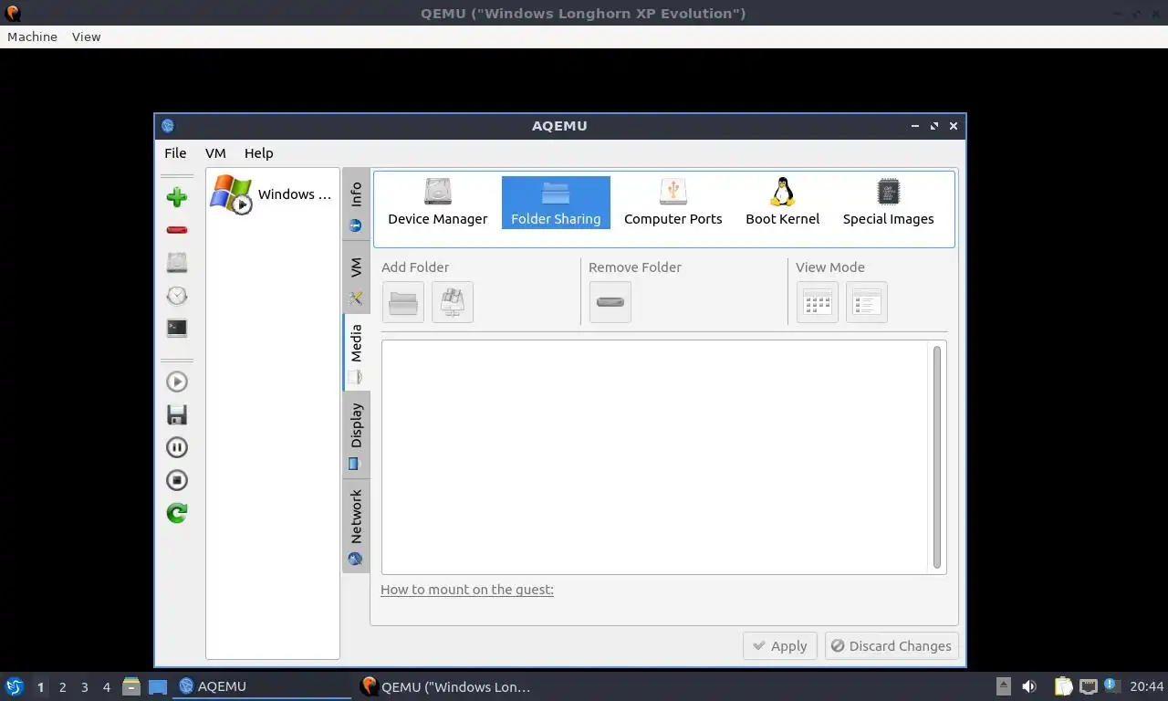Click the Remove Folder button icon
This screenshot has height=701, width=1168.
click(x=610, y=302)
